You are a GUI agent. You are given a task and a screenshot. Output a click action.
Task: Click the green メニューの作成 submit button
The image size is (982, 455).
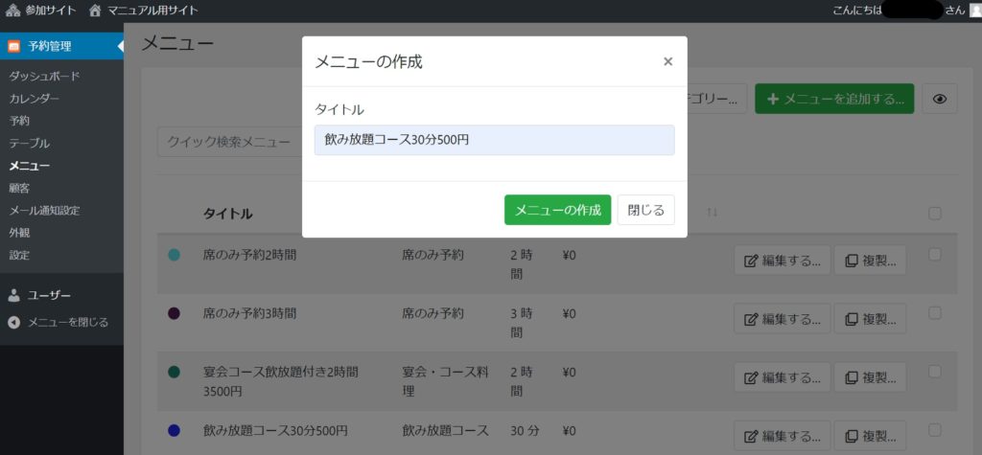(557, 210)
